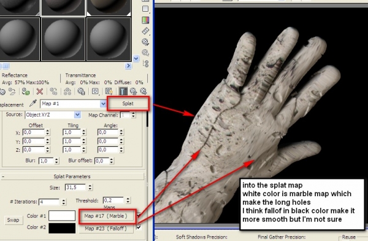This screenshot has height=241, width=368.
Task: Click the Splat map type button
Action: [128, 103]
